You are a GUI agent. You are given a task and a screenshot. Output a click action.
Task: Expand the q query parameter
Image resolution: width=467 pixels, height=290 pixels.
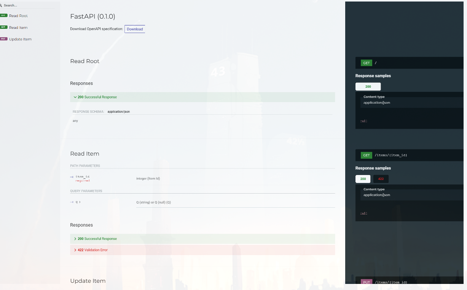click(78, 202)
